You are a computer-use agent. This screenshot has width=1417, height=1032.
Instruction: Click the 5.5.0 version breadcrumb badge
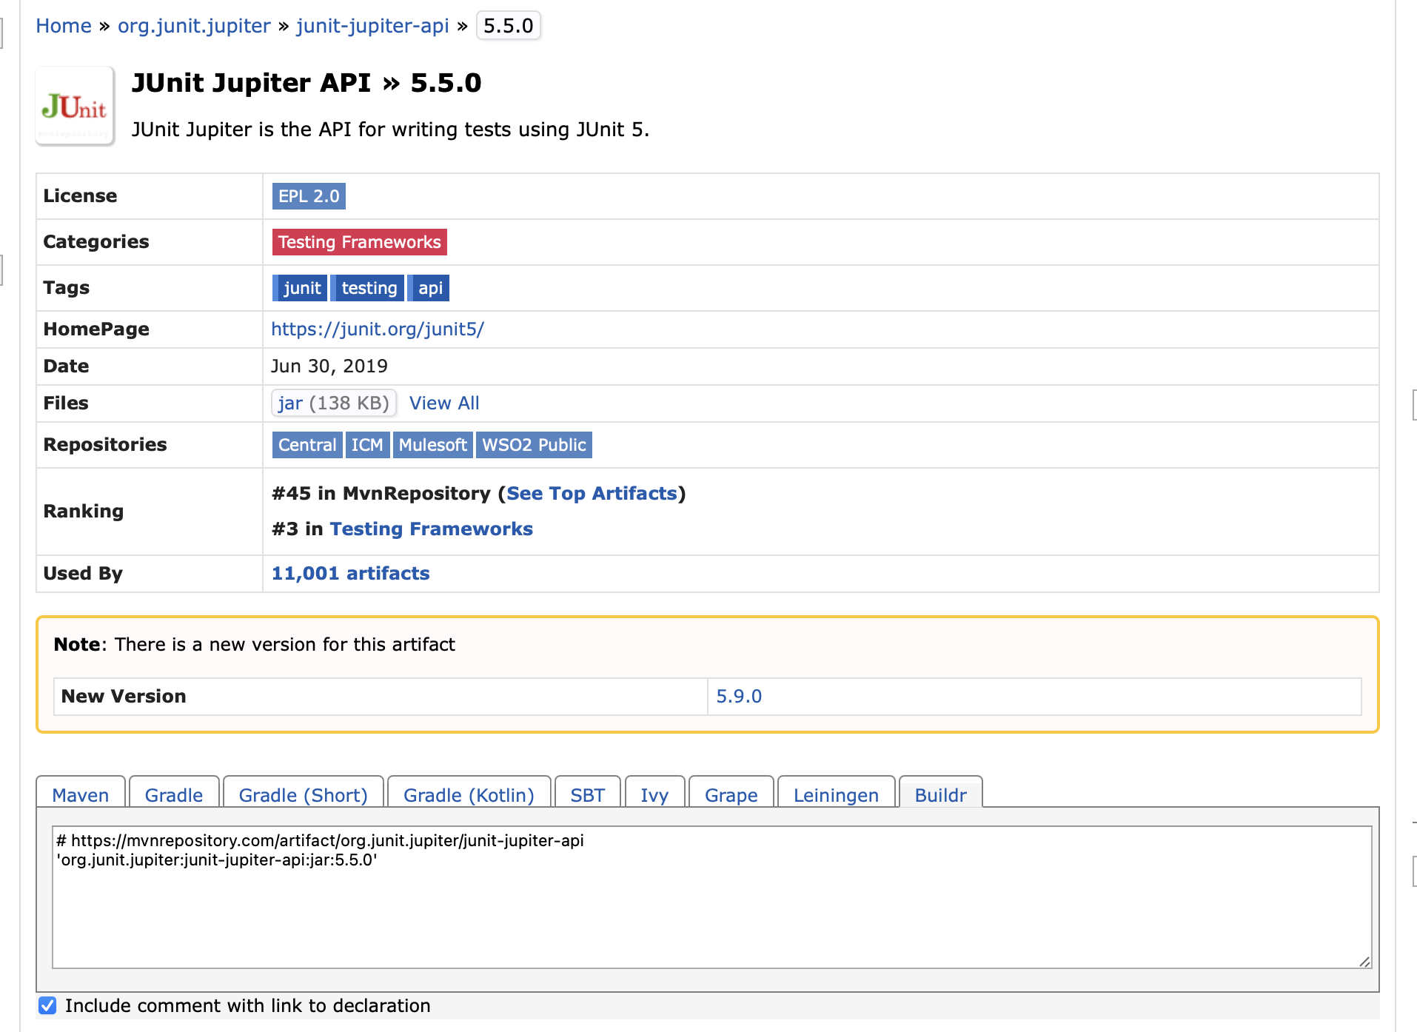[509, 26]
